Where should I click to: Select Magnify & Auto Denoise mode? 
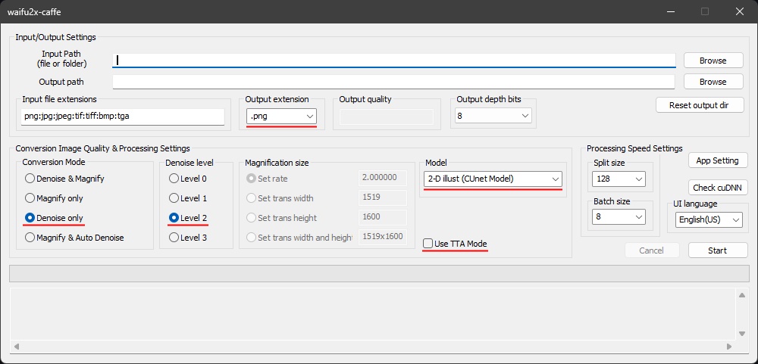point(30,238)
